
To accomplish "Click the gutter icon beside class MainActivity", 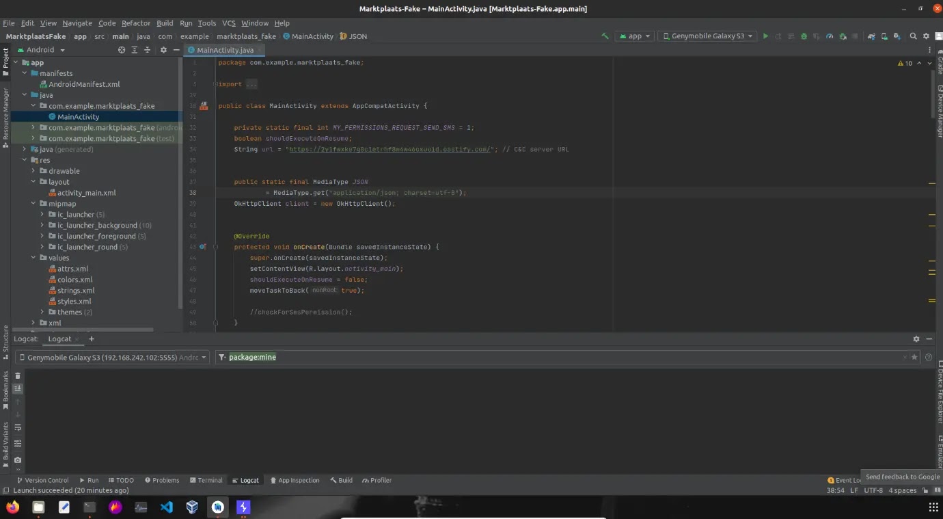I will pos(203,106).
